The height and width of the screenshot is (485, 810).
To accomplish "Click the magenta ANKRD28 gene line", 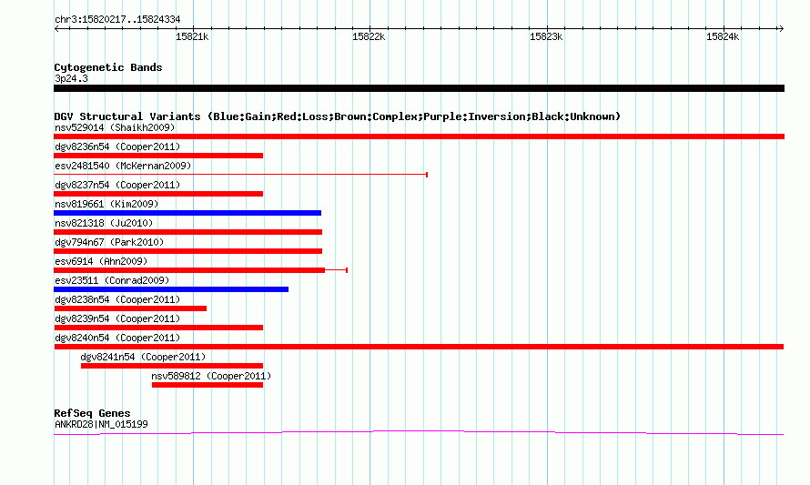I will (419, 433).
